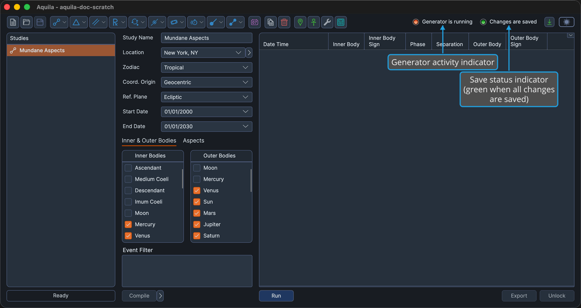
Task: Uncheck the Mars outer body checkbox
Action: click(197, 213)
